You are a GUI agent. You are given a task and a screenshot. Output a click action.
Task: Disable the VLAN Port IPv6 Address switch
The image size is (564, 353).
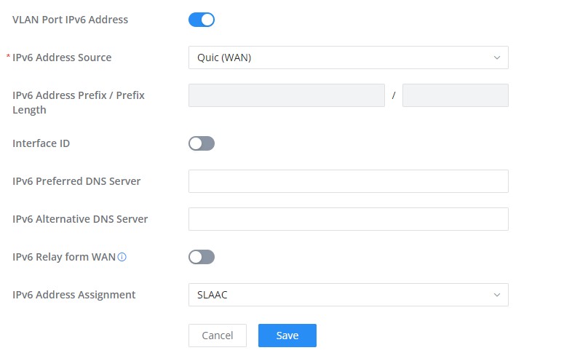(x=202, y=20)
